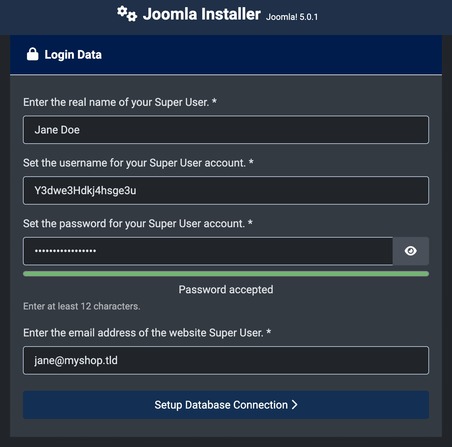Click the Login Data section heading
452x447 pixels.
click(x=73, y=55)
